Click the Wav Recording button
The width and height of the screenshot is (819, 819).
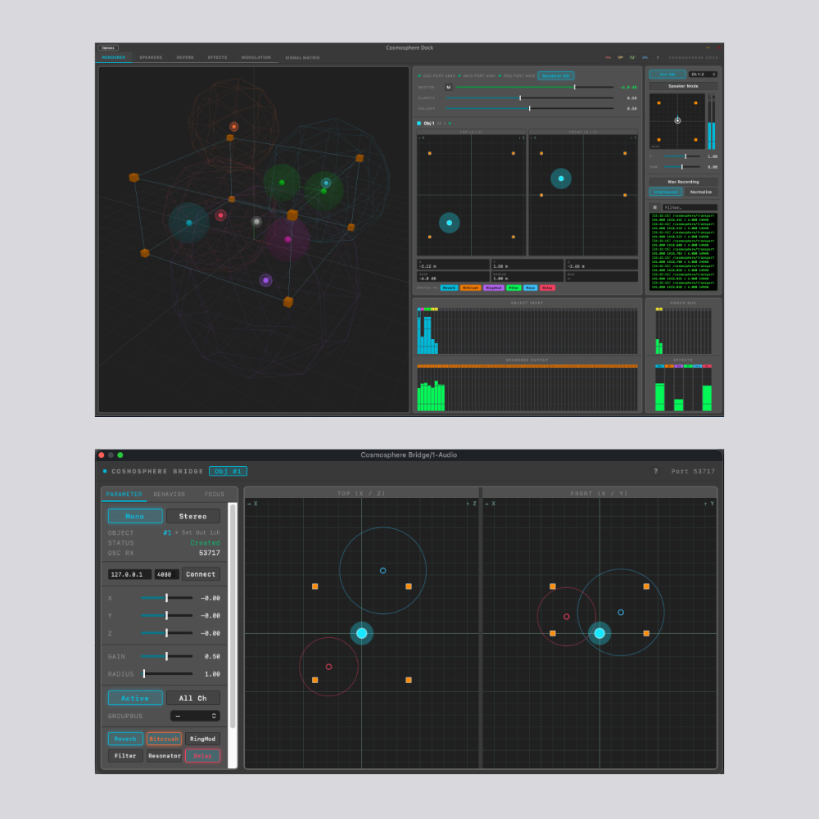tap(683, 182)
